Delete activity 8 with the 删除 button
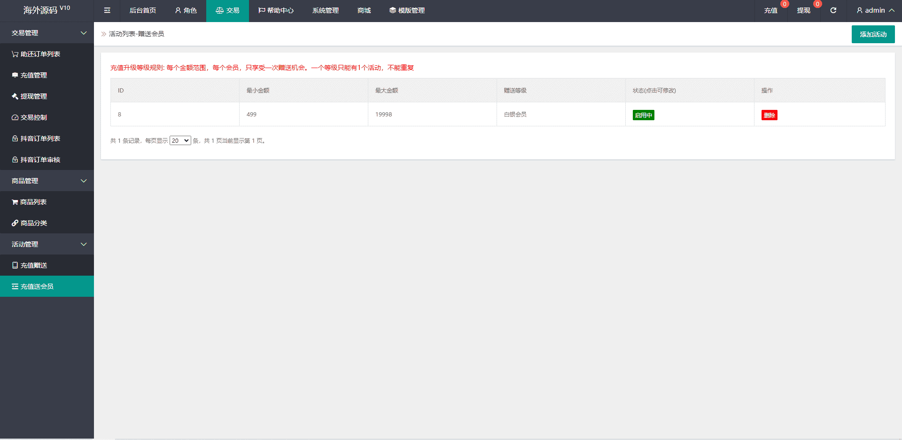This screenshot has height=440, width=902. pos(770,115)
